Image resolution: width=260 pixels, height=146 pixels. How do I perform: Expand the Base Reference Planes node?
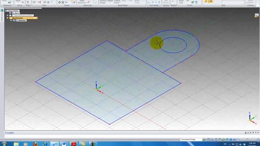(x=7, y=15)
